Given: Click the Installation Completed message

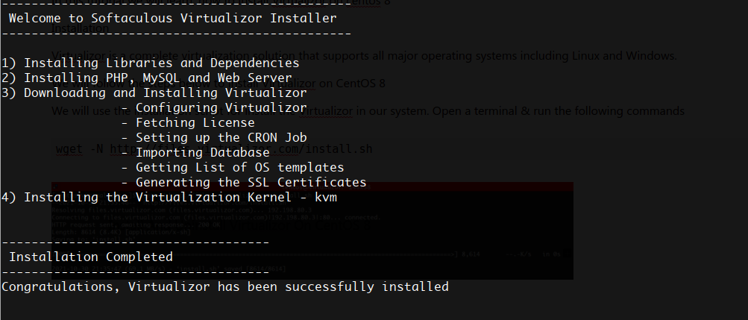Looking at the screenshot, I should 91,257.
